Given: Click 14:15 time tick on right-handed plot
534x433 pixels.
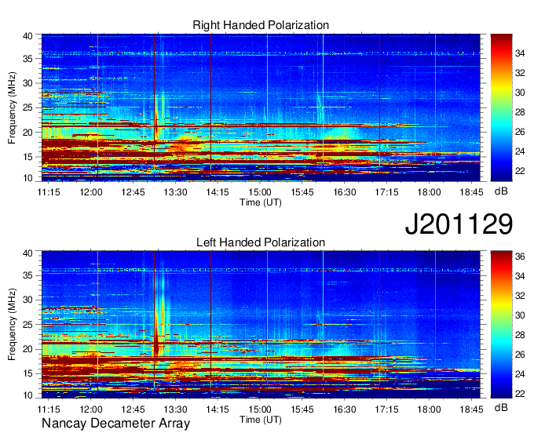Looking at the screenshot, I should (x=218, y=192).
